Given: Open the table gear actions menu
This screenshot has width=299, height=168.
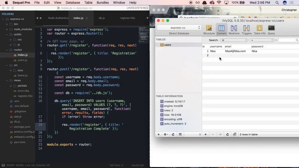Looking at the screenshot, I should coord(166,134).
